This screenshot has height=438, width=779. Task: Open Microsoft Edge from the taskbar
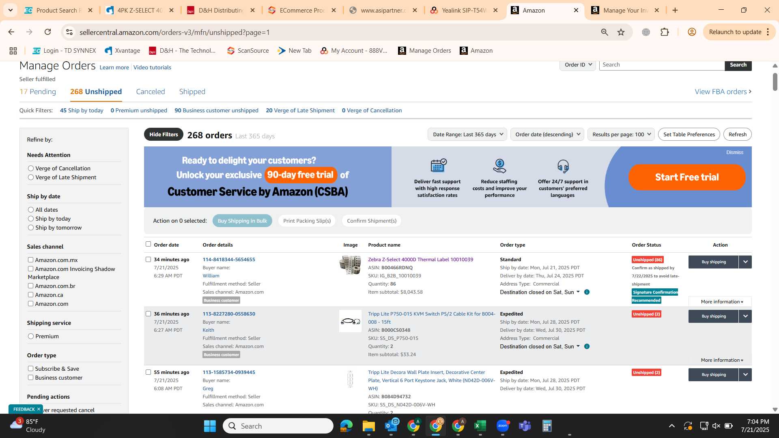click(346, 426)
